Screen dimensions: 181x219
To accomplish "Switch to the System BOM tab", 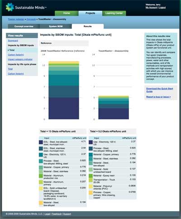I will (x=56, y=26).
